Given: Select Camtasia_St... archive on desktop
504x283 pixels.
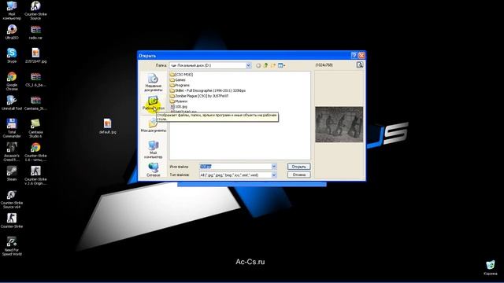Looking at the screenshot, I should tap(35, 103).
